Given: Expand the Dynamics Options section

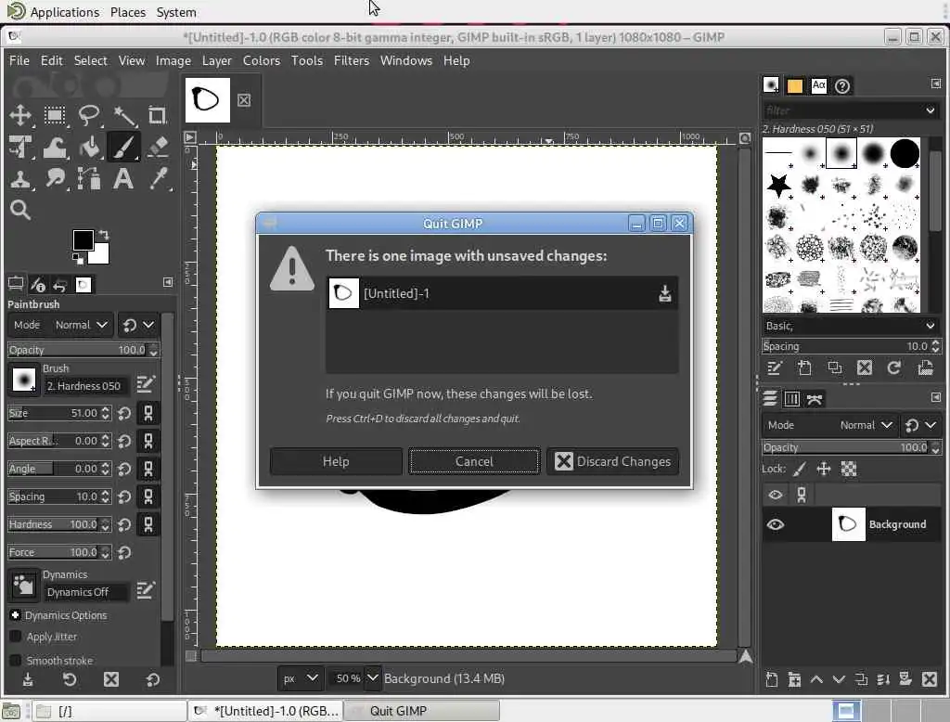Looking at the screenshot, I should click(15, 614).
